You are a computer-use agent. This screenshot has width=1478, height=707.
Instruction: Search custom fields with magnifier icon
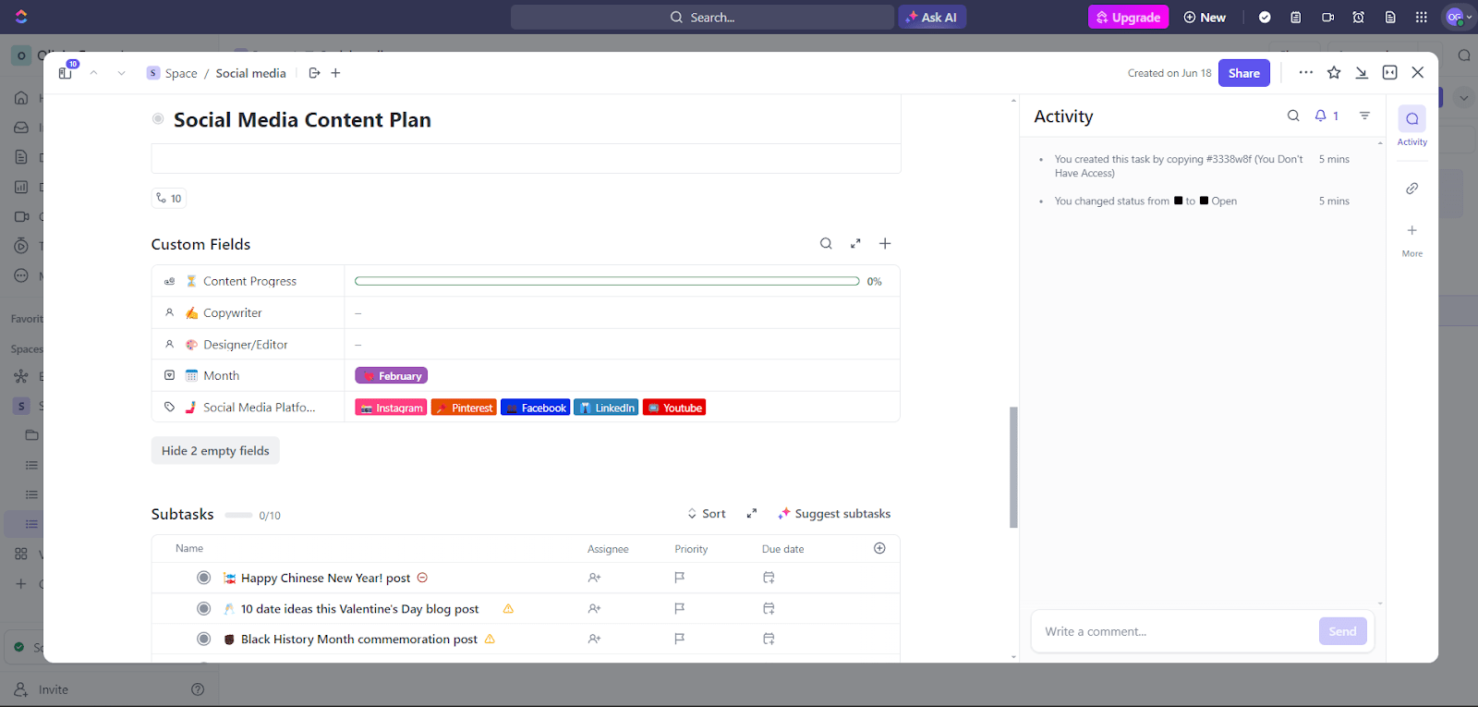click(x=826, y=244)
